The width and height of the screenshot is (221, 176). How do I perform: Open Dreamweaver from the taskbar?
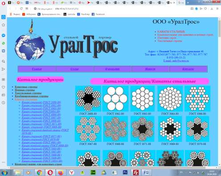pyautogui.click(x=93, y=172)
